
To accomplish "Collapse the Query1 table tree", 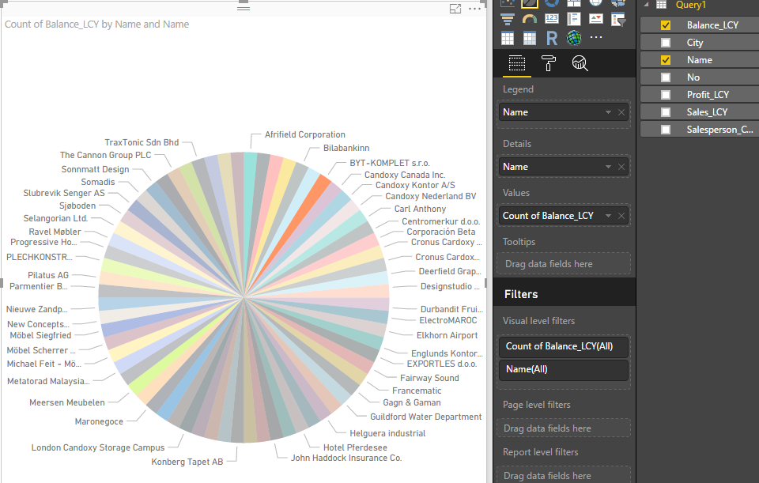I will coord(647,5).
